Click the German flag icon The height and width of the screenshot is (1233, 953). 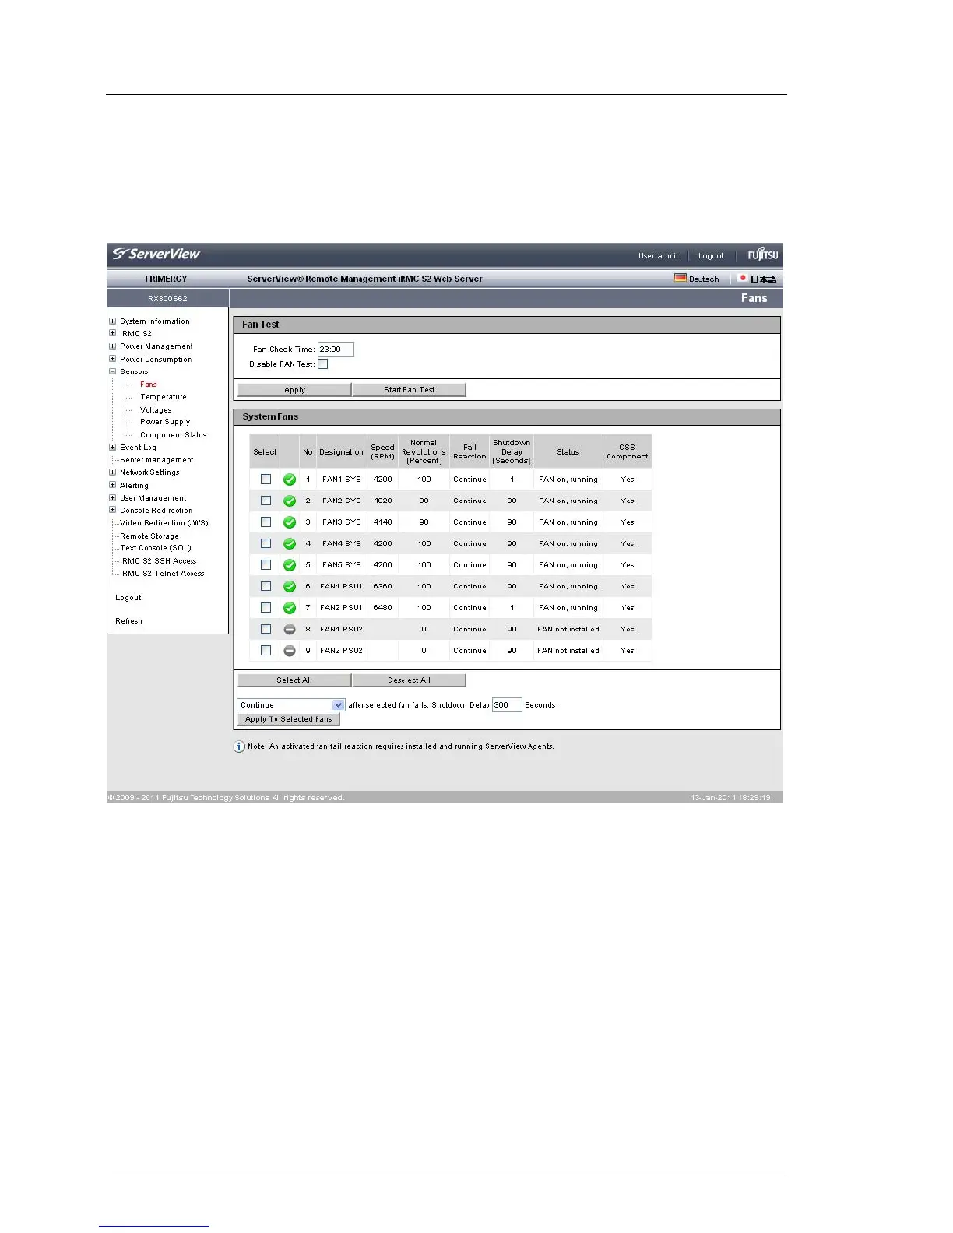coord(680,278)
